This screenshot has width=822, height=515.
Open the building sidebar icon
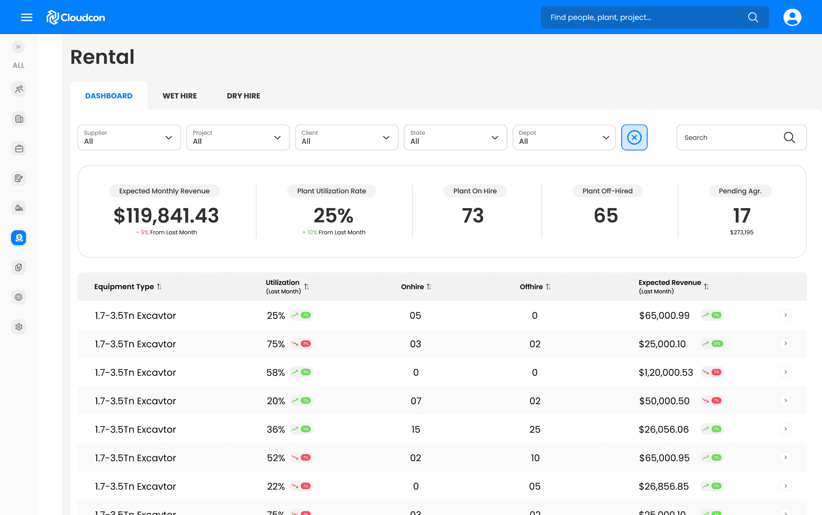(19, 119)
